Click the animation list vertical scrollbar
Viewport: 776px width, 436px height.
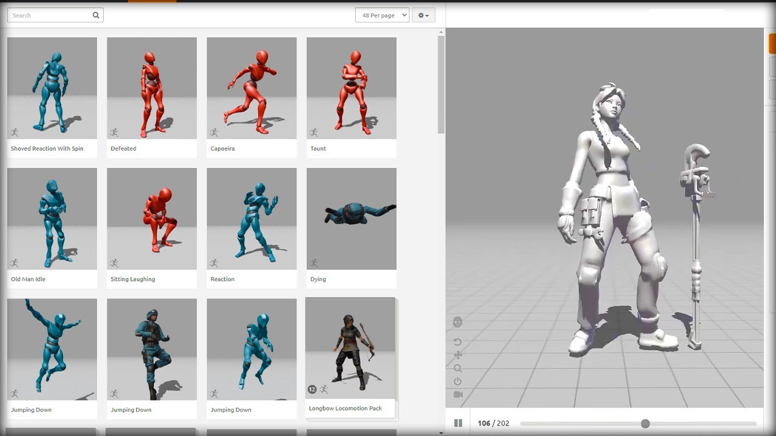tap(441, 85)
